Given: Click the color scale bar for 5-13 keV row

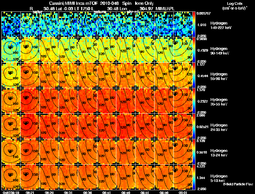Looking at the screenshot, I should pyautogui.click(x=194, y=177).
